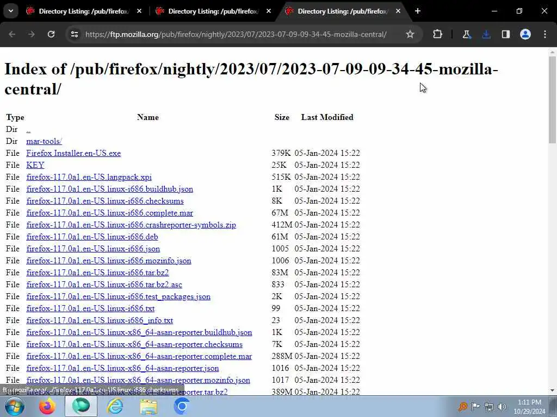
Task: Open linux-x86_64-asan-reporter.json link
Action: pyautogui.click(x=122, y=369)
